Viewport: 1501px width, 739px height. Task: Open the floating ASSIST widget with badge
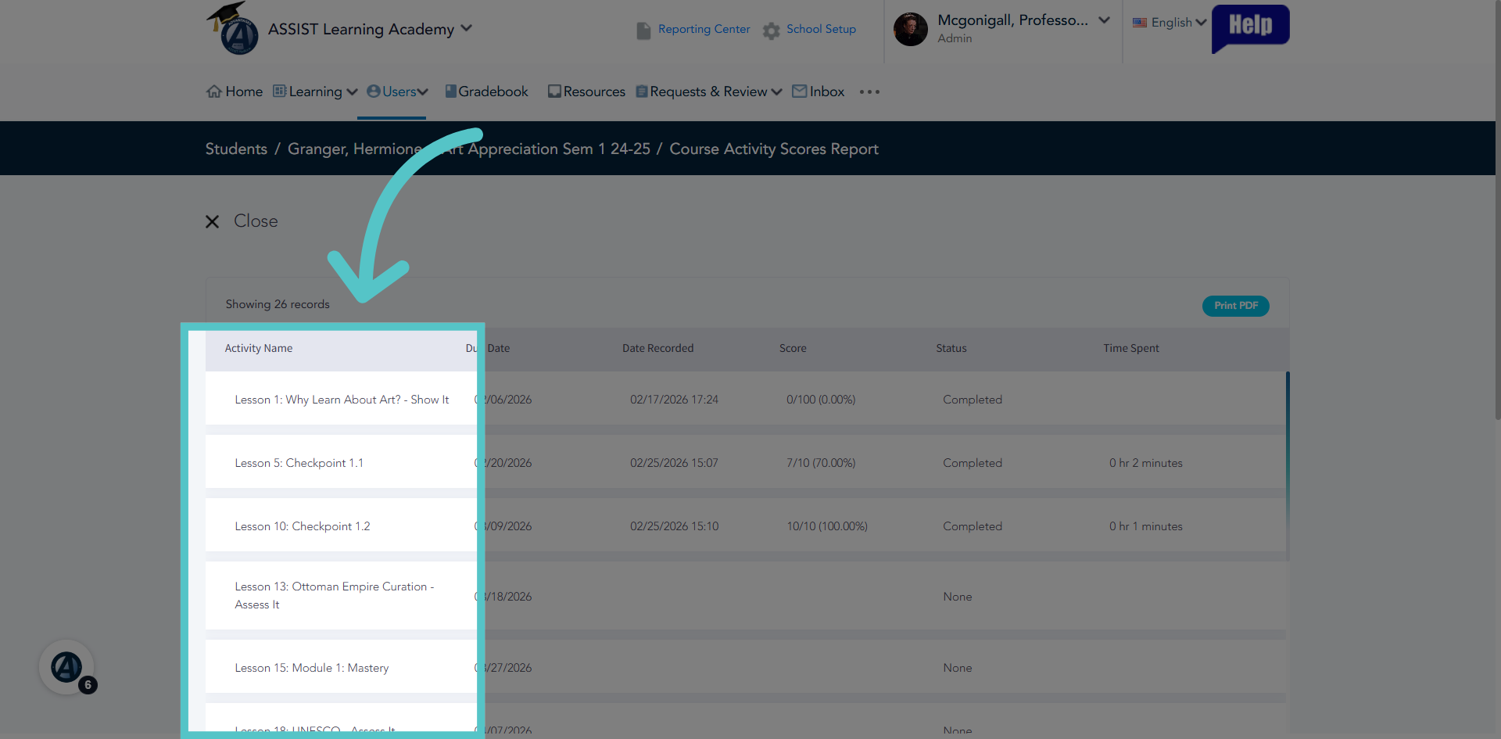tap(67, 667)
